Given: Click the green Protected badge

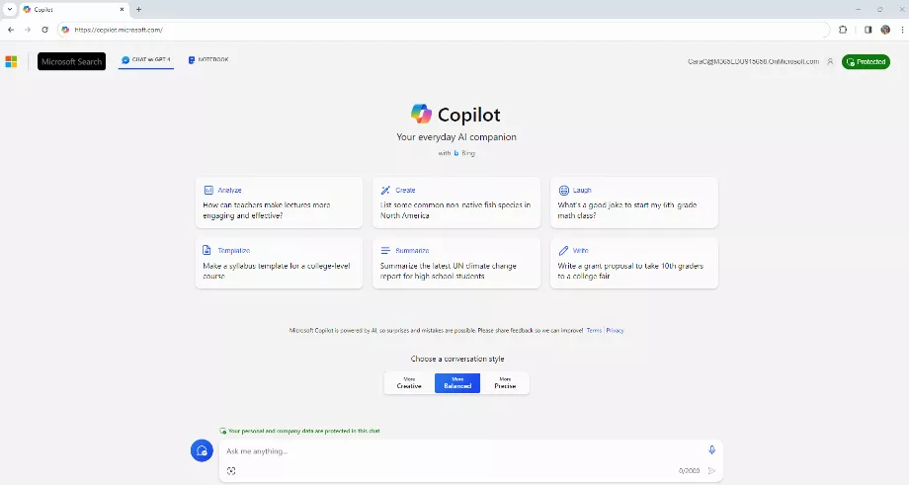Looking at the screenshot, I should [867, 61].
